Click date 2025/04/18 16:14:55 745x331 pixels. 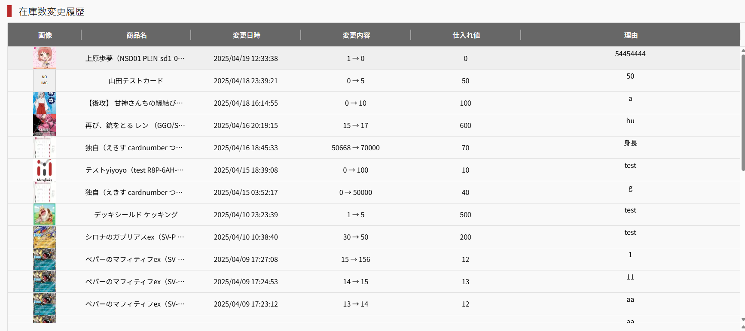[x=246, y=103]
